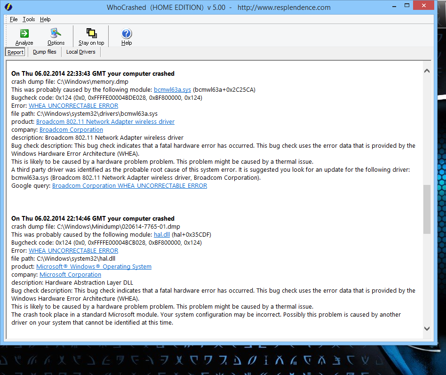
Task: Open the bcmwl63a.sys module link
Action: (x=172, y=89)
